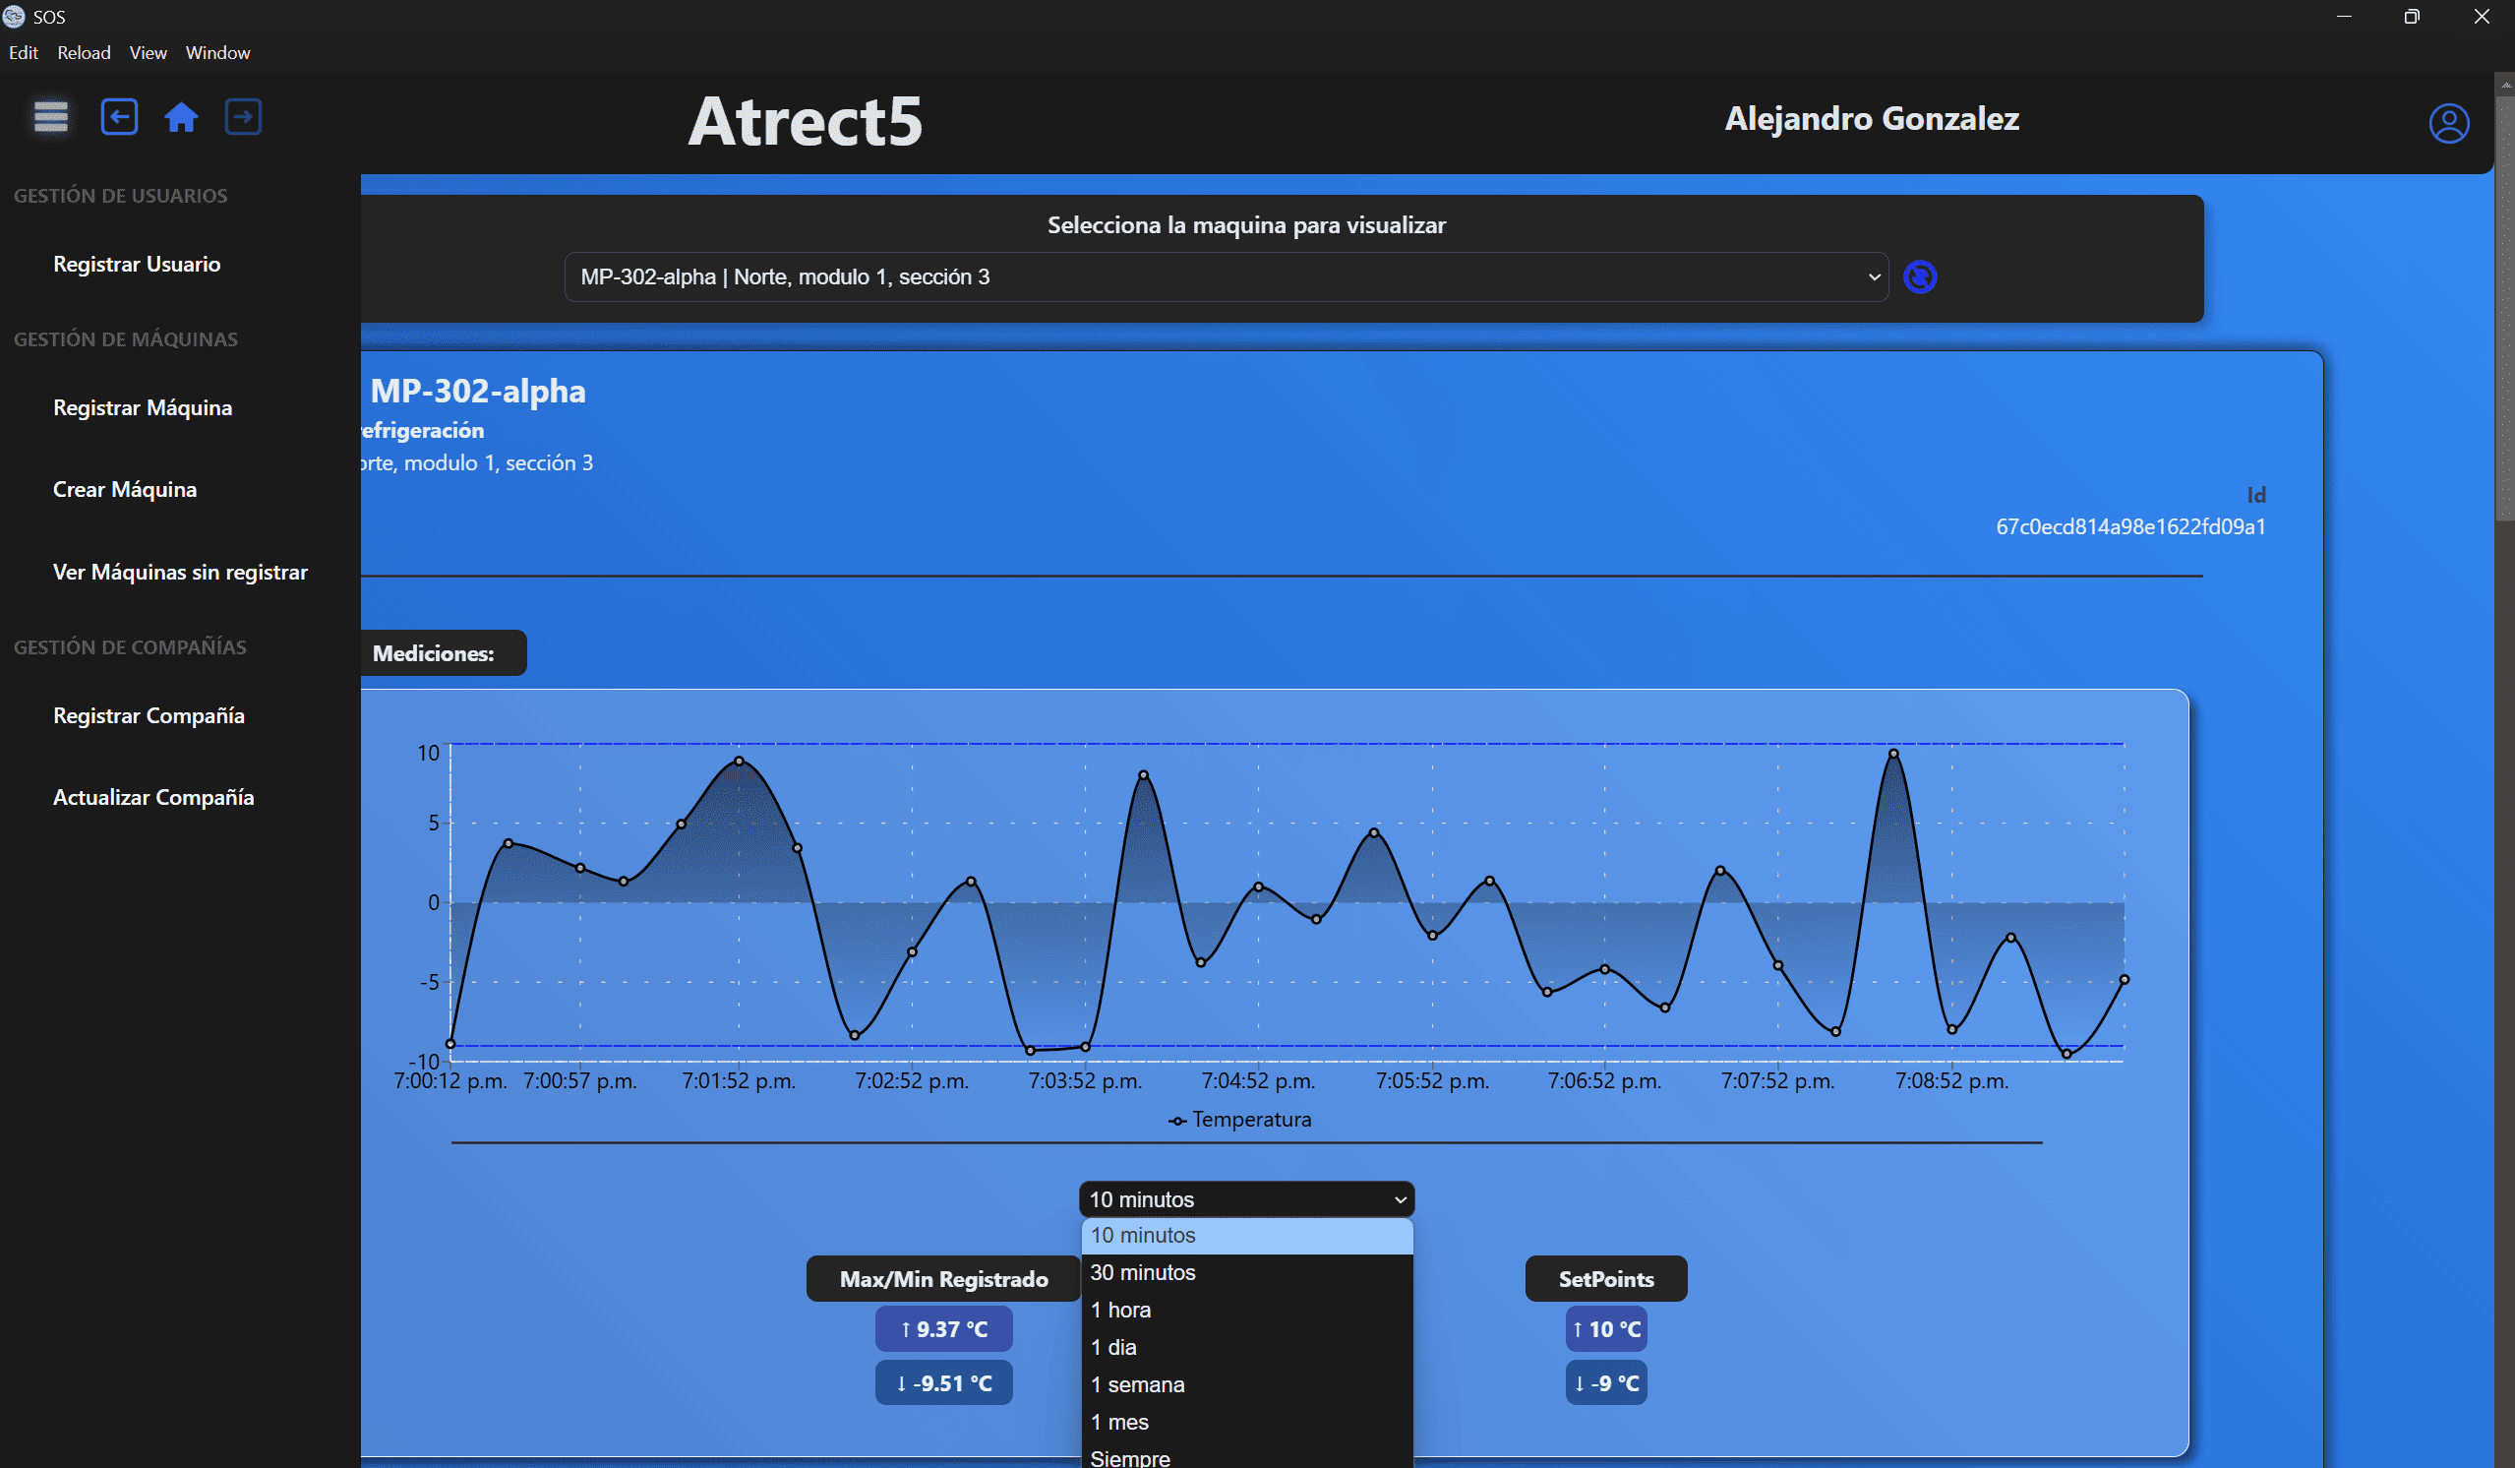
Task: Click the lower setpoint -9 °C badge
Action: pos(1606,1383)
